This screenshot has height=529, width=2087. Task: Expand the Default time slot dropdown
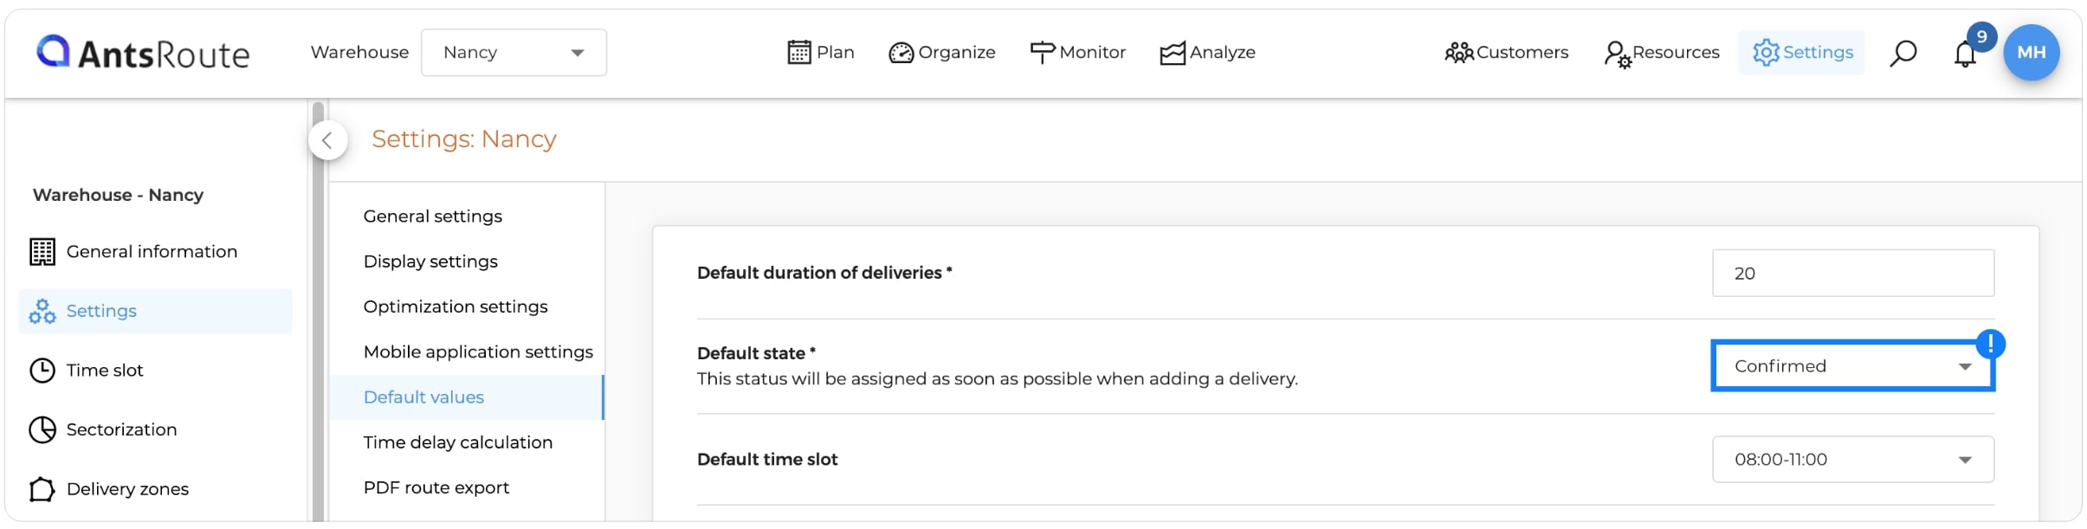click(x=1853, y=460)
